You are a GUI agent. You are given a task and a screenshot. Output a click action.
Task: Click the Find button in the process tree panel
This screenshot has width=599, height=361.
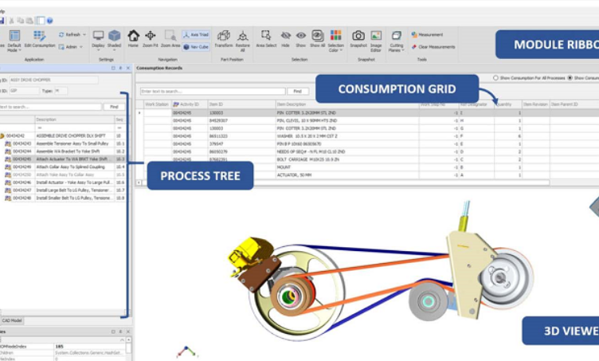point(114,107)
